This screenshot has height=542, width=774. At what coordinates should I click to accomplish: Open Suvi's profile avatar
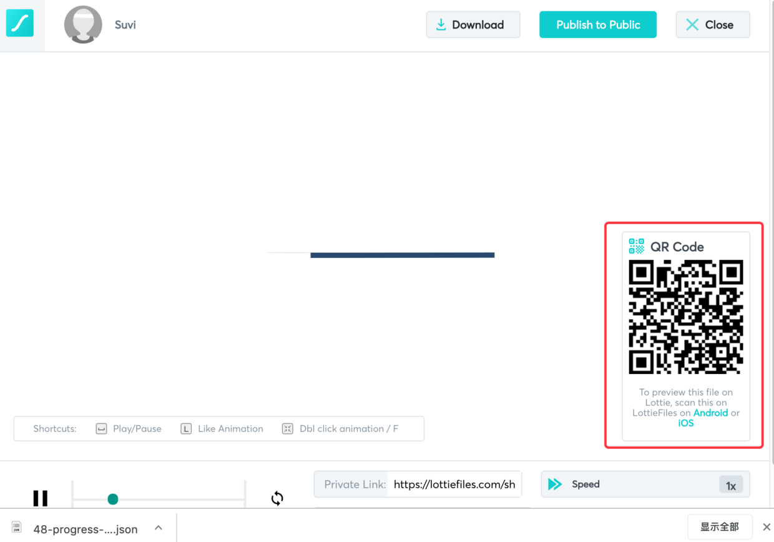(83, 24)
